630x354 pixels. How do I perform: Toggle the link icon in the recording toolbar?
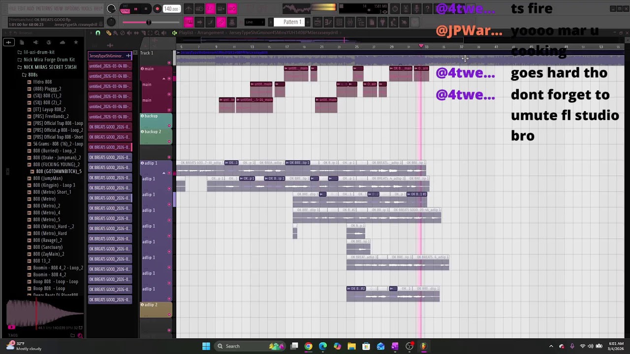(x=221, y=22)
